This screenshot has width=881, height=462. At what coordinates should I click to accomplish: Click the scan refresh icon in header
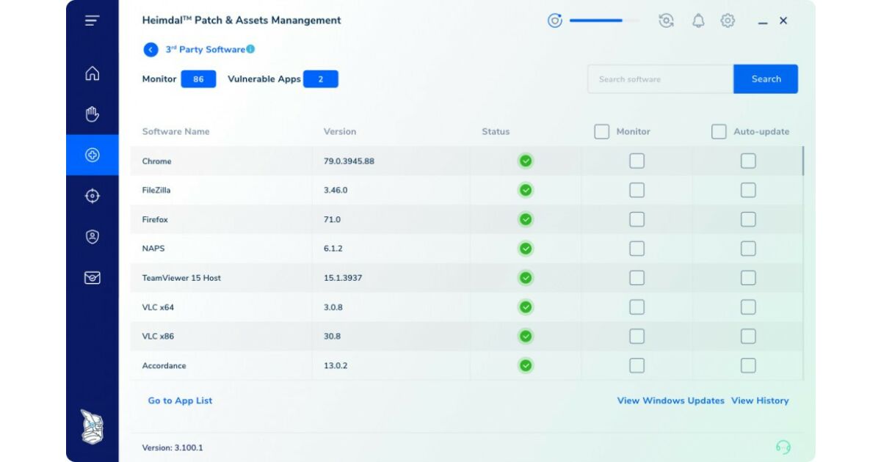point(666,21)
